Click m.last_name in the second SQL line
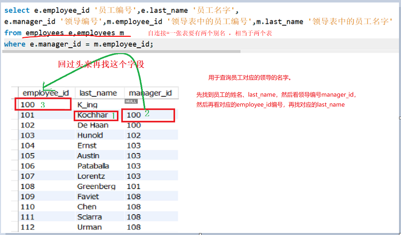Image resolution: width=401 pixels, height=235 pixels. [x=280, y=22]
